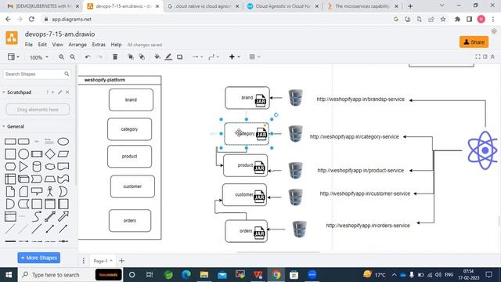Open the table grid dropdown
The height and width of the screenshot is (282, 501).
tap(254, 57)
